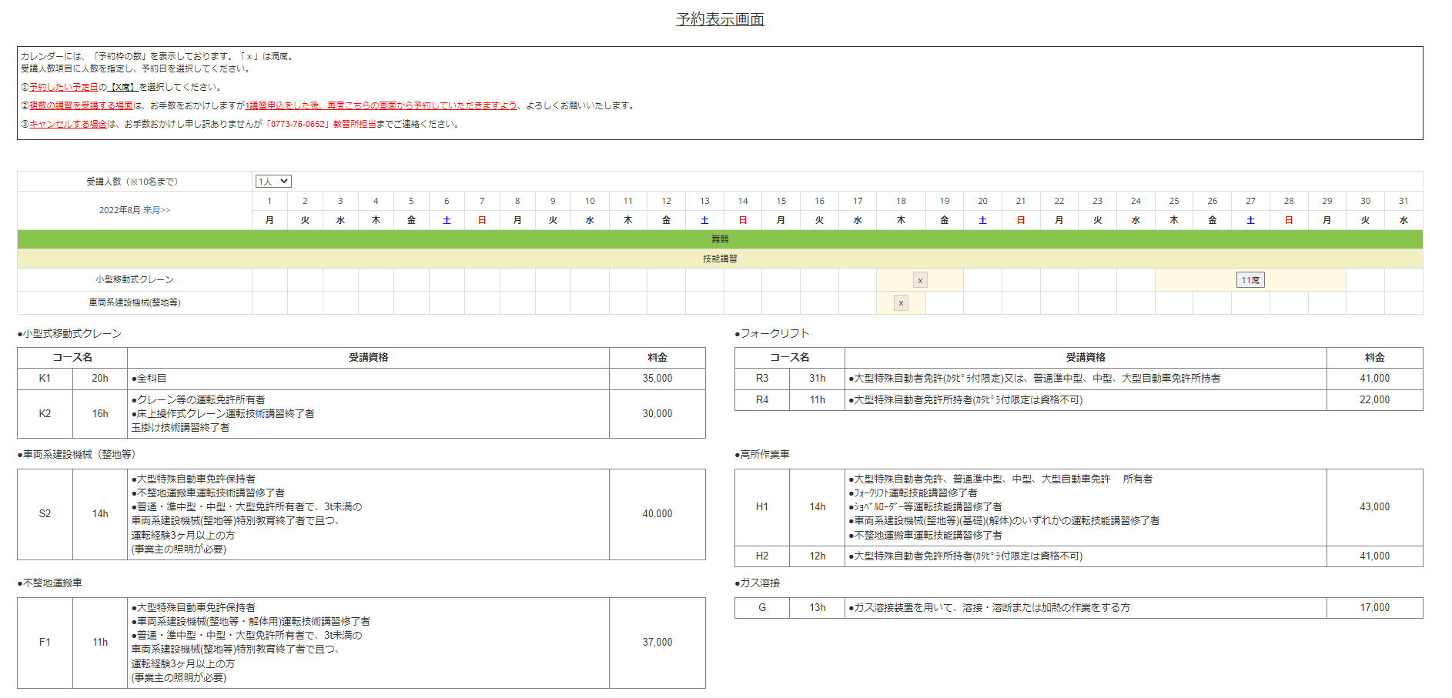Click the blue 土 under date 13

click(x=704, y=220)
